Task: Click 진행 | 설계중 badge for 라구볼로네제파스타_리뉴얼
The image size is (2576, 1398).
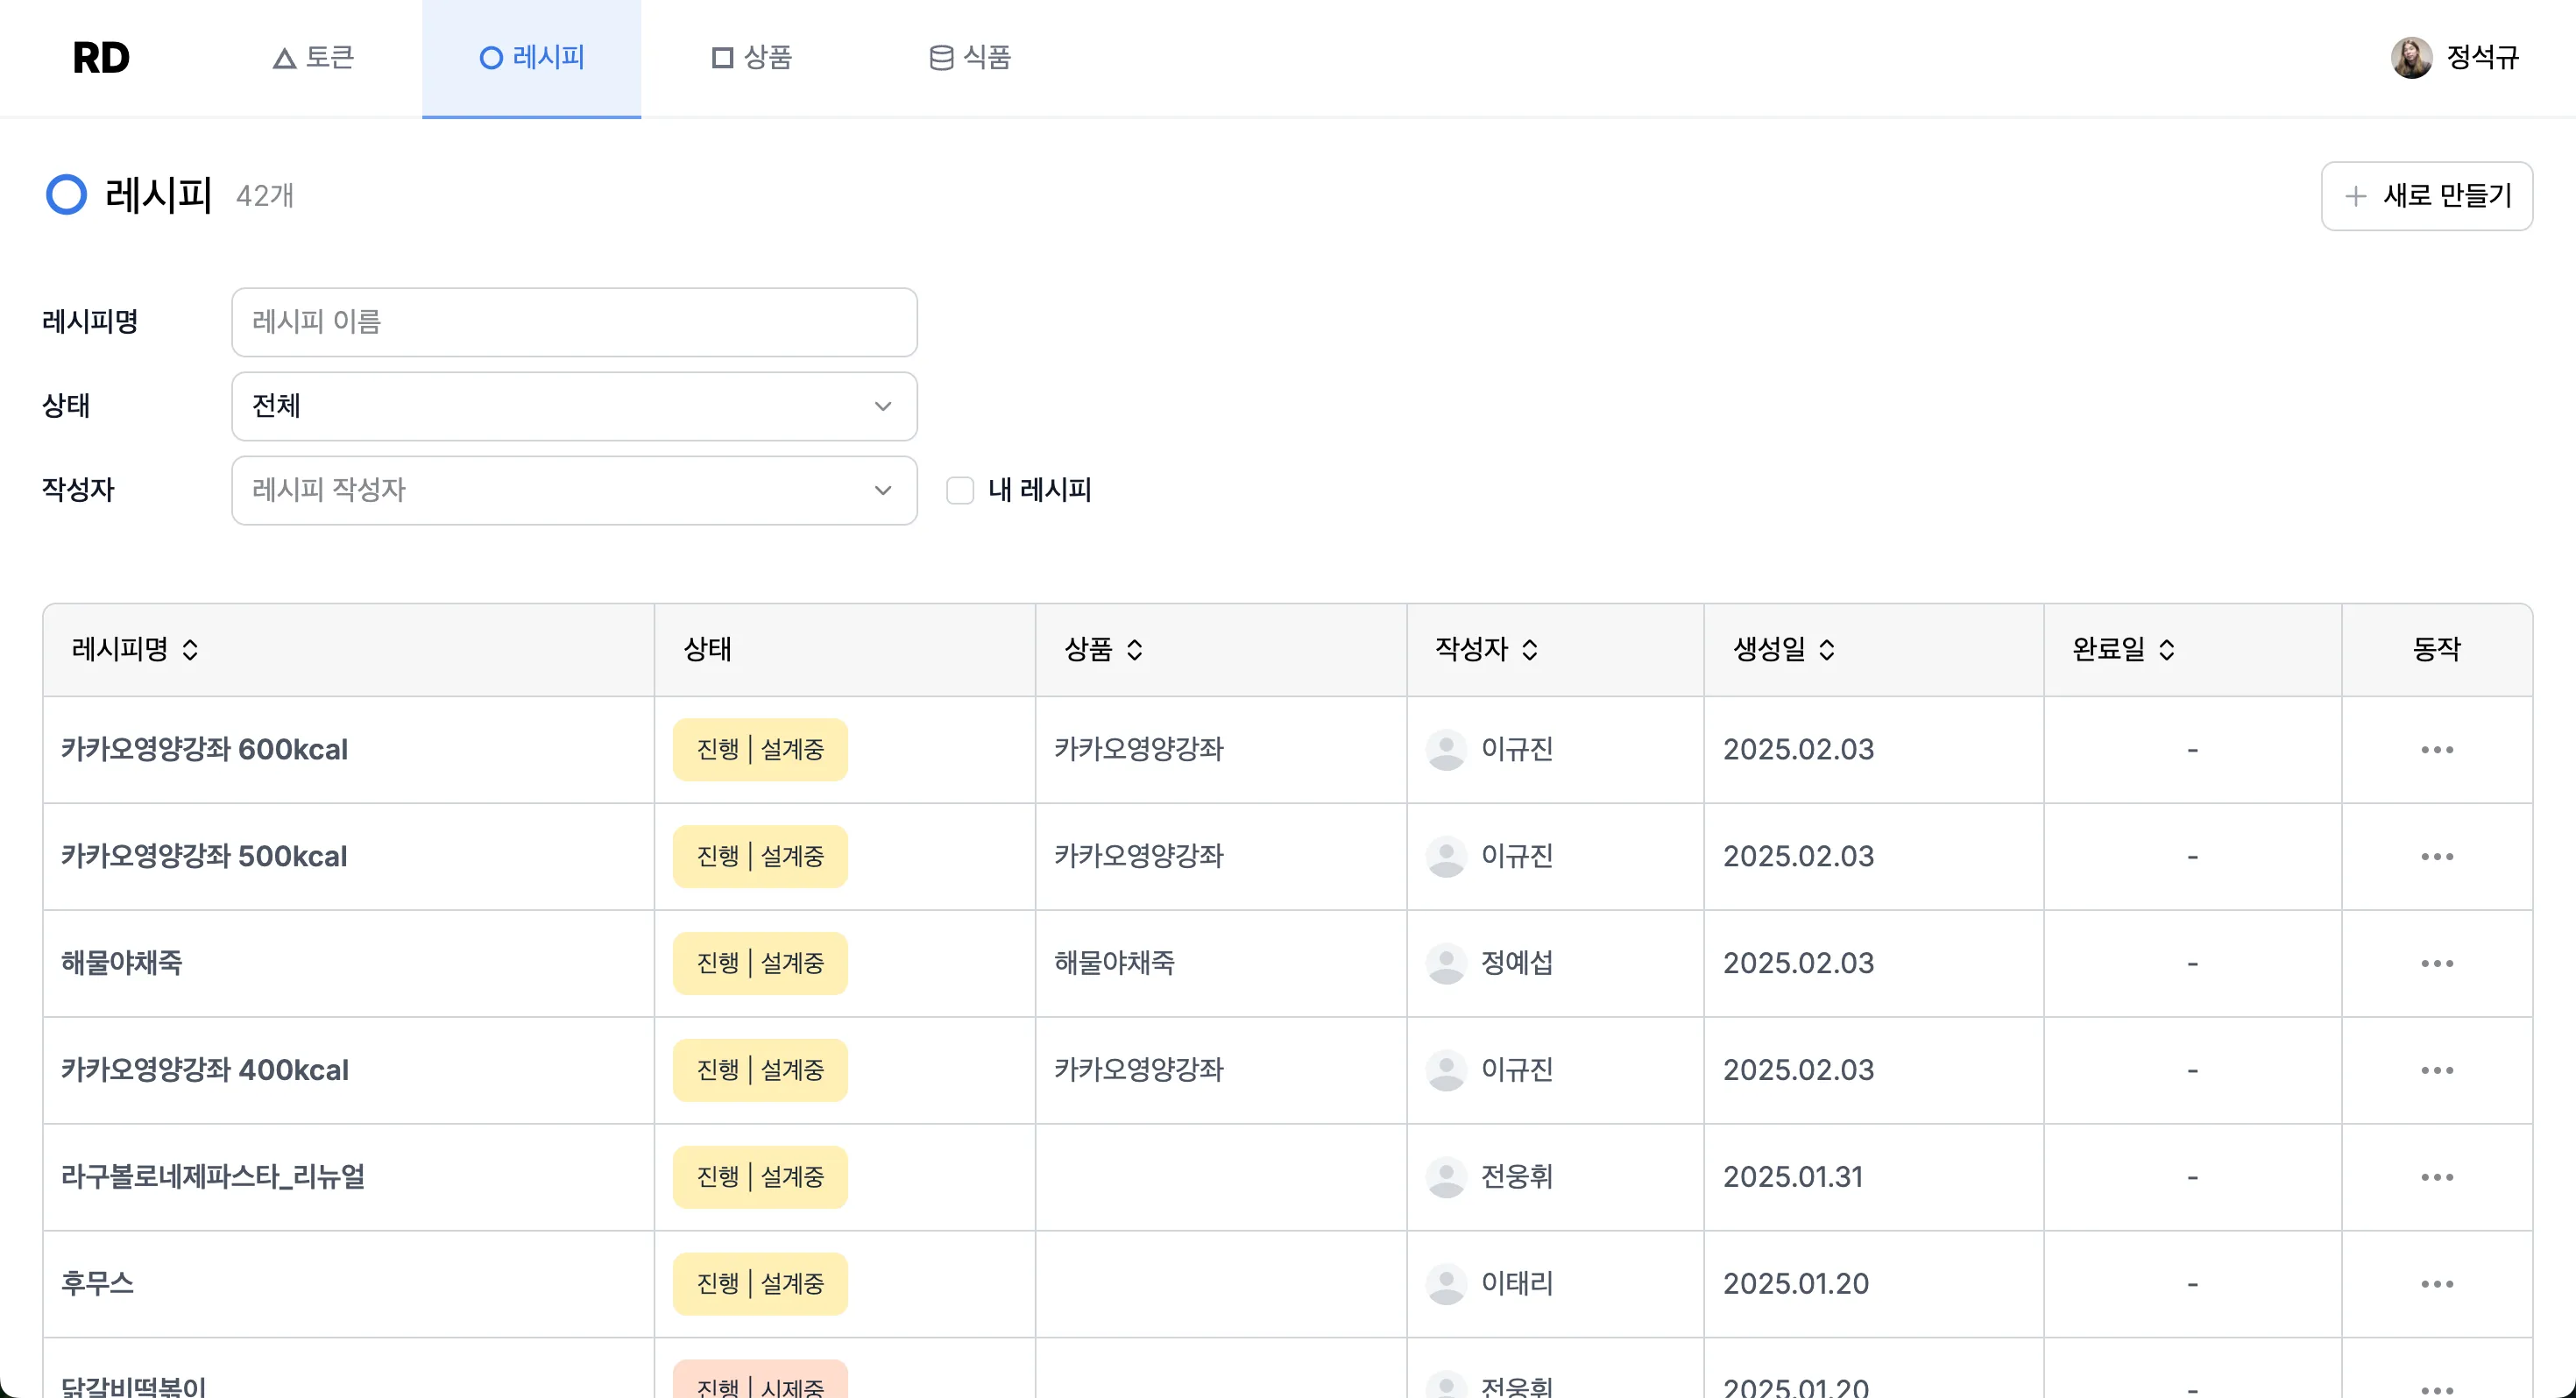Action: (760, 1176)
